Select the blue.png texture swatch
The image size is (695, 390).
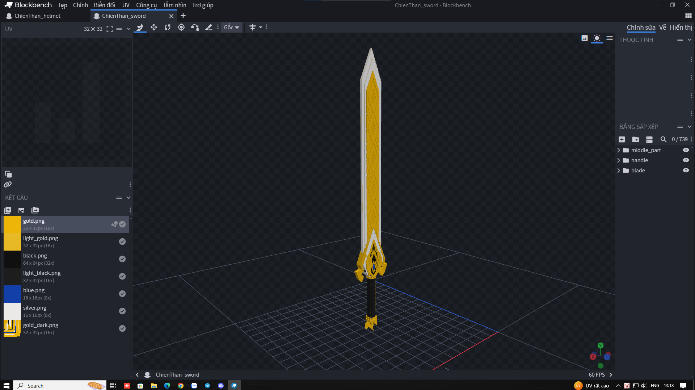12,294
